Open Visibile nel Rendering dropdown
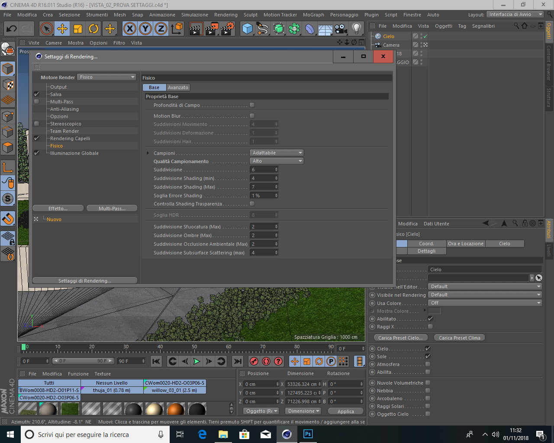The width and height of the screenshot is (554, 443). [x=485, y=295]
